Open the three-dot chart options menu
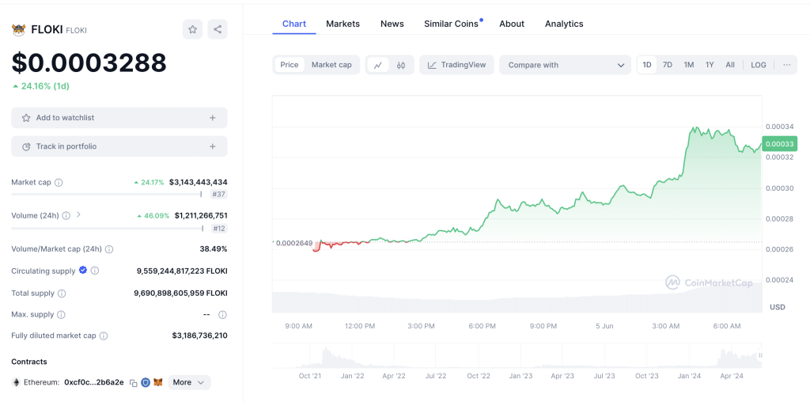This screenshot has width=810, height=402. (x=787, y=65)
